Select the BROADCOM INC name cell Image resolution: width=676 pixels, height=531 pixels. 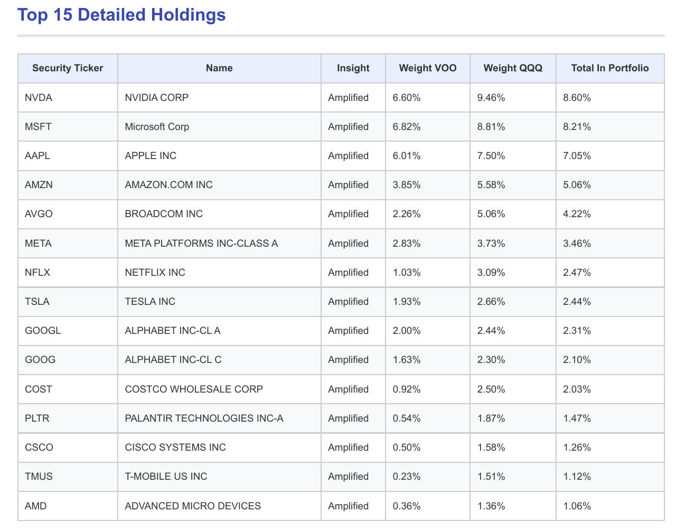point(164,214)
